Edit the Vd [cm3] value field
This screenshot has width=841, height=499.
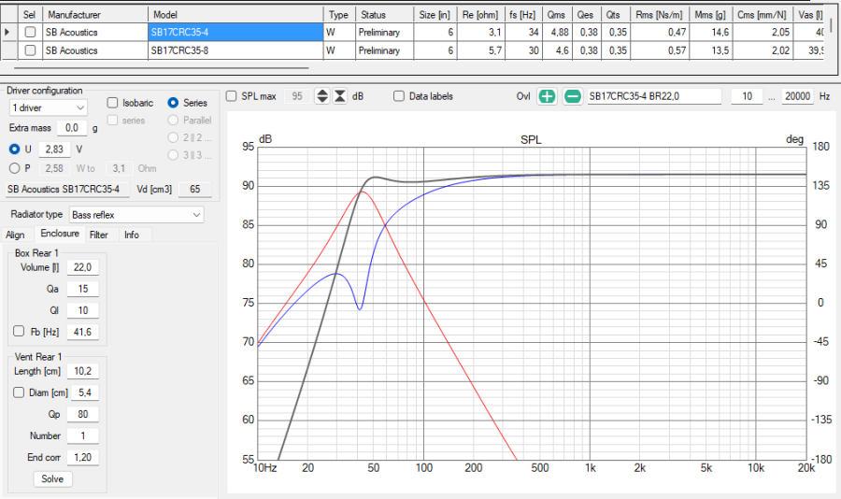(x=194, y=190)
